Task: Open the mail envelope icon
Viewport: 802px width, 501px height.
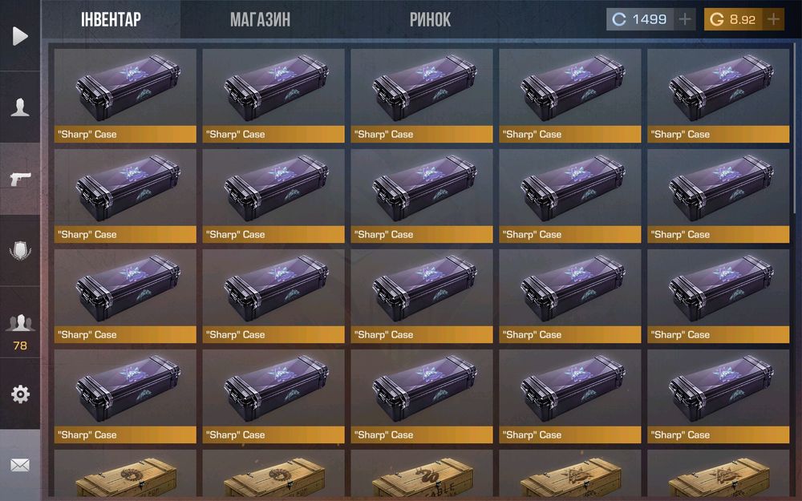Action: coord(20,465)
